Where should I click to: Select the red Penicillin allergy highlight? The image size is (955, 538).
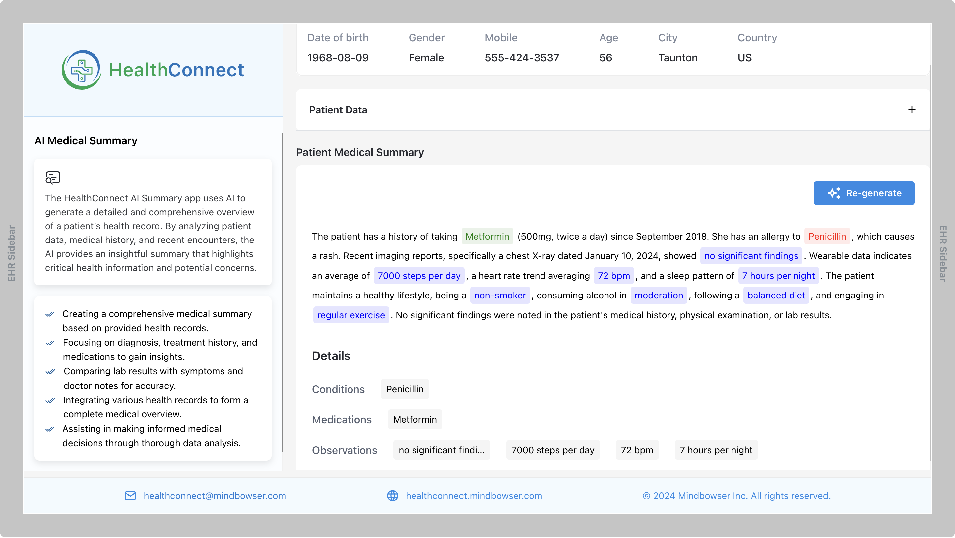[827, 236]
